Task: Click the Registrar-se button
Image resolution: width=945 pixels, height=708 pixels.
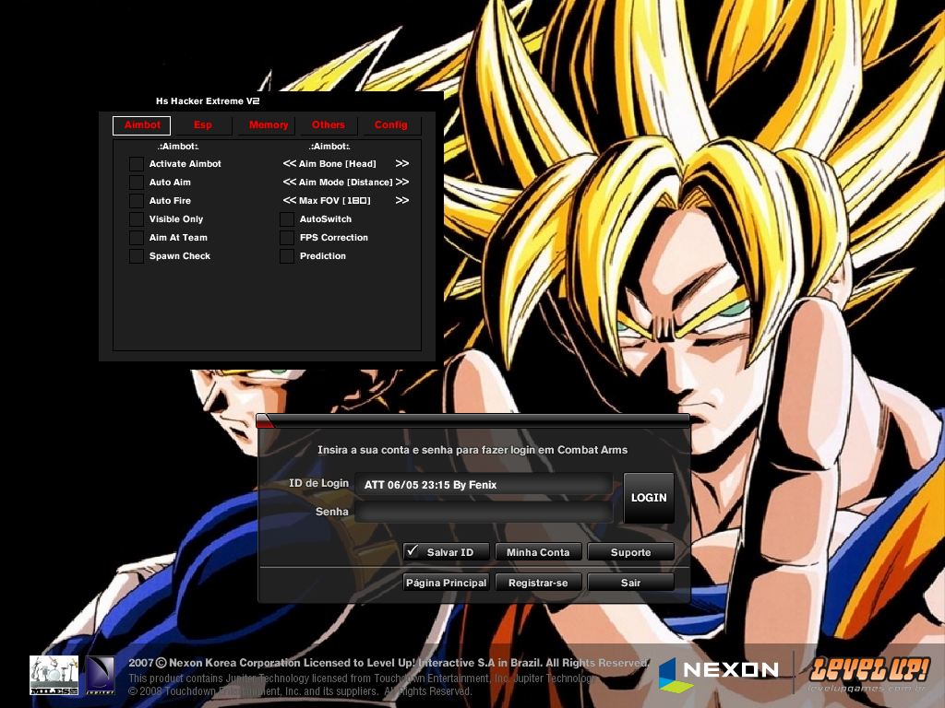Action: [x=538, y=582]
